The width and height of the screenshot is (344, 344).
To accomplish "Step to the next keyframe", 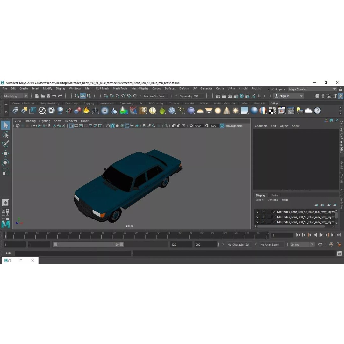I will tap(327, 235).
